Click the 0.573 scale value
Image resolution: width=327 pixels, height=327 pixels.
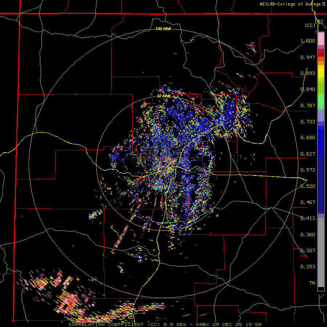coord(308,170)
